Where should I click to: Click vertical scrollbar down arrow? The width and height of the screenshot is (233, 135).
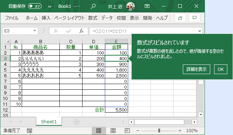pos(201,115)
